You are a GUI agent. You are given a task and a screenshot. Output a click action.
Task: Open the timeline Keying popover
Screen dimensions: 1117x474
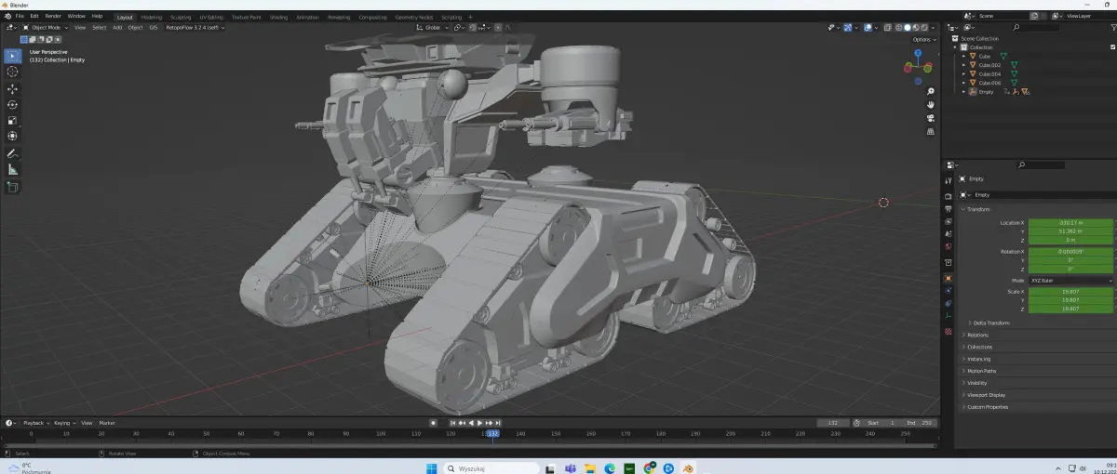[x=63, y=423]
